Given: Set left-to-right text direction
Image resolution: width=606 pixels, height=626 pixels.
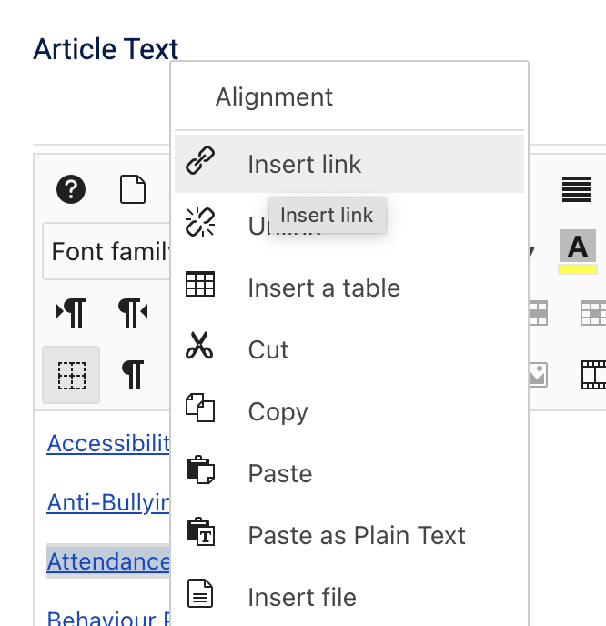Looking at the screenshot, I should point(71,313).
